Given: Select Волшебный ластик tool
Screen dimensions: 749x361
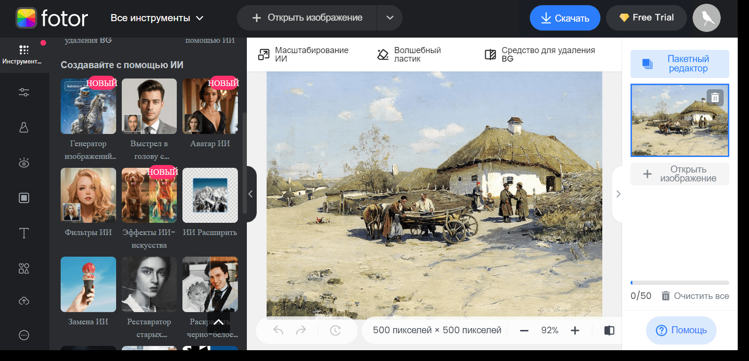Looking at the screenshot, I should 409,55.
